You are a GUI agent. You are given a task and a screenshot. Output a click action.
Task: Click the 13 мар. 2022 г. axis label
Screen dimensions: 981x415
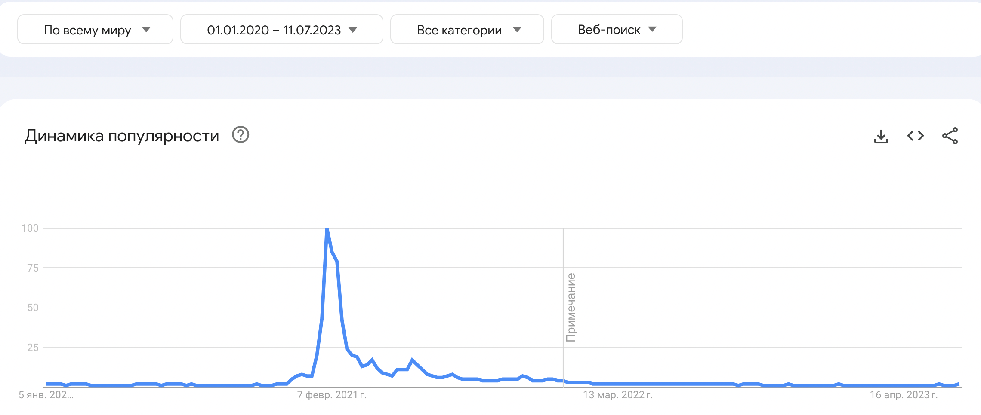pos(617,395)
